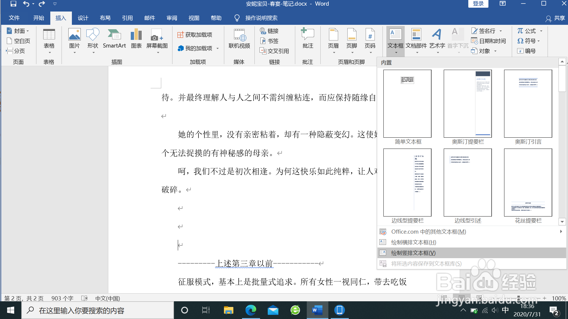Get add-ins (获取加载项)
Image resolution: width=568 pixels, height=319 pixels.
click(x=195, y=35)
